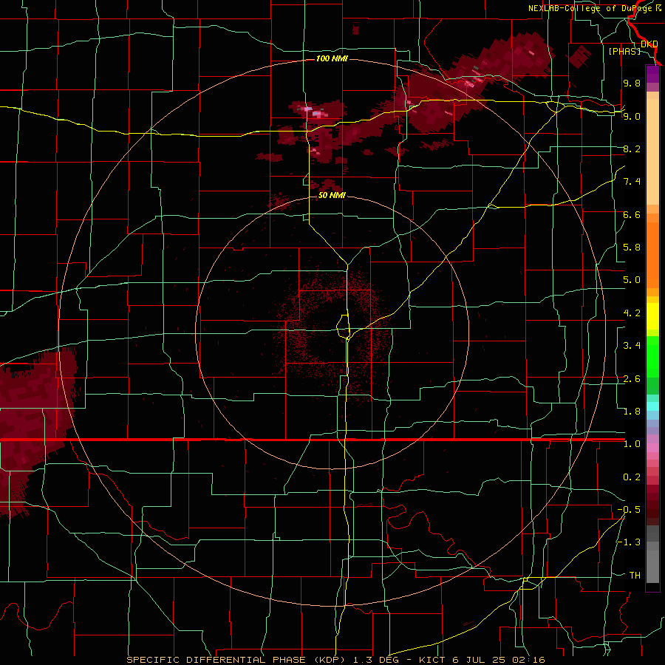
Task: Select the 1.0 value on the color scale
Action: pos(632,444)
